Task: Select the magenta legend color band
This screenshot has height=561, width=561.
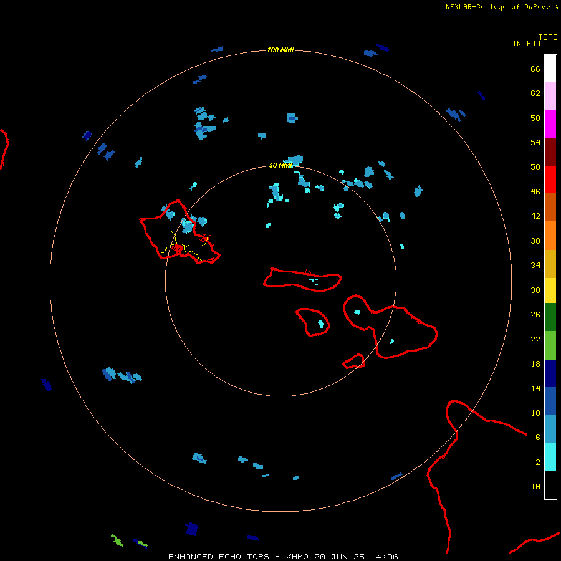Action: (550, 124)
